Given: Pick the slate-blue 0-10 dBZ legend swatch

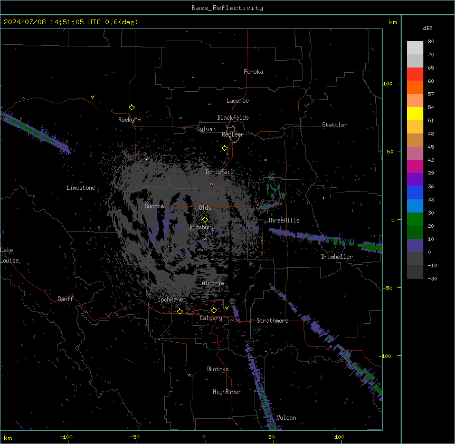Looking at the screenshot, I should [x=415, y=246].
